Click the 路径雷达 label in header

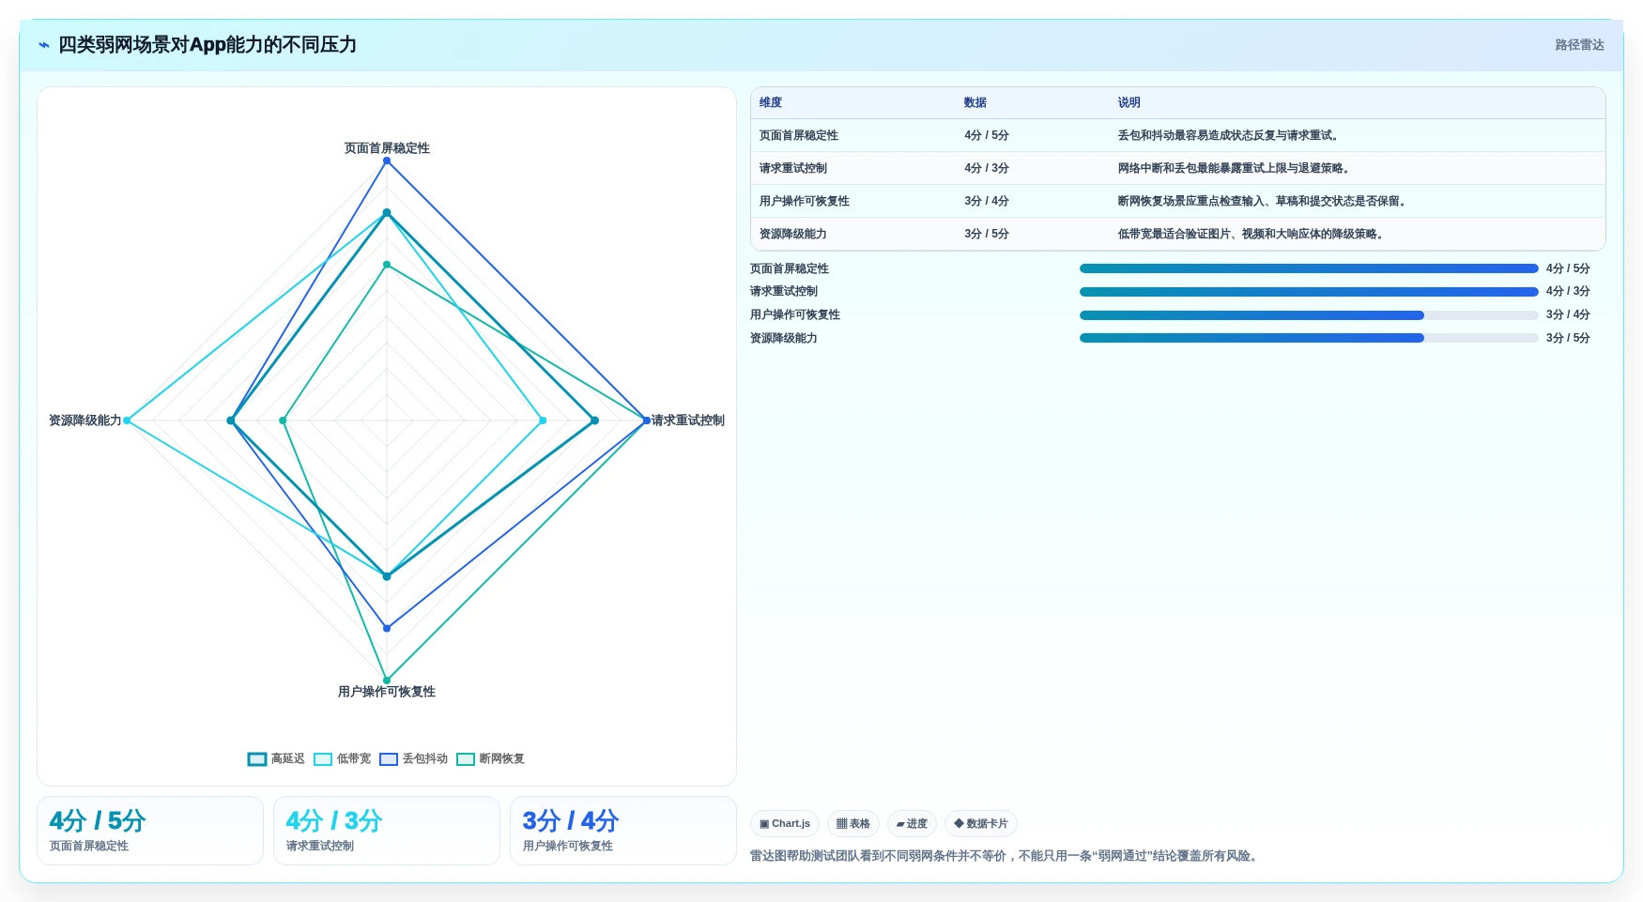pos(1579,45)
